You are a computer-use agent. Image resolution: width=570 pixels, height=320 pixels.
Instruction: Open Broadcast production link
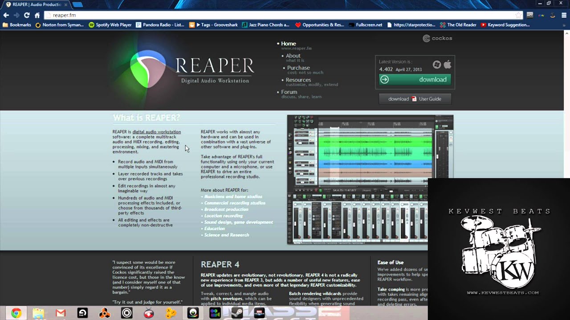point(226,209)
